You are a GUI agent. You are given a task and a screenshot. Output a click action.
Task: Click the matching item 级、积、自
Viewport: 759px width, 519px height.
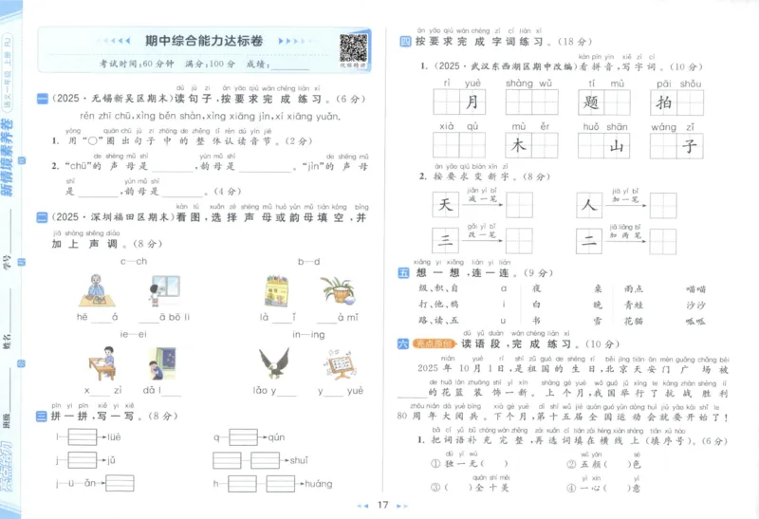pyautogui.click(x=438, y=288)
